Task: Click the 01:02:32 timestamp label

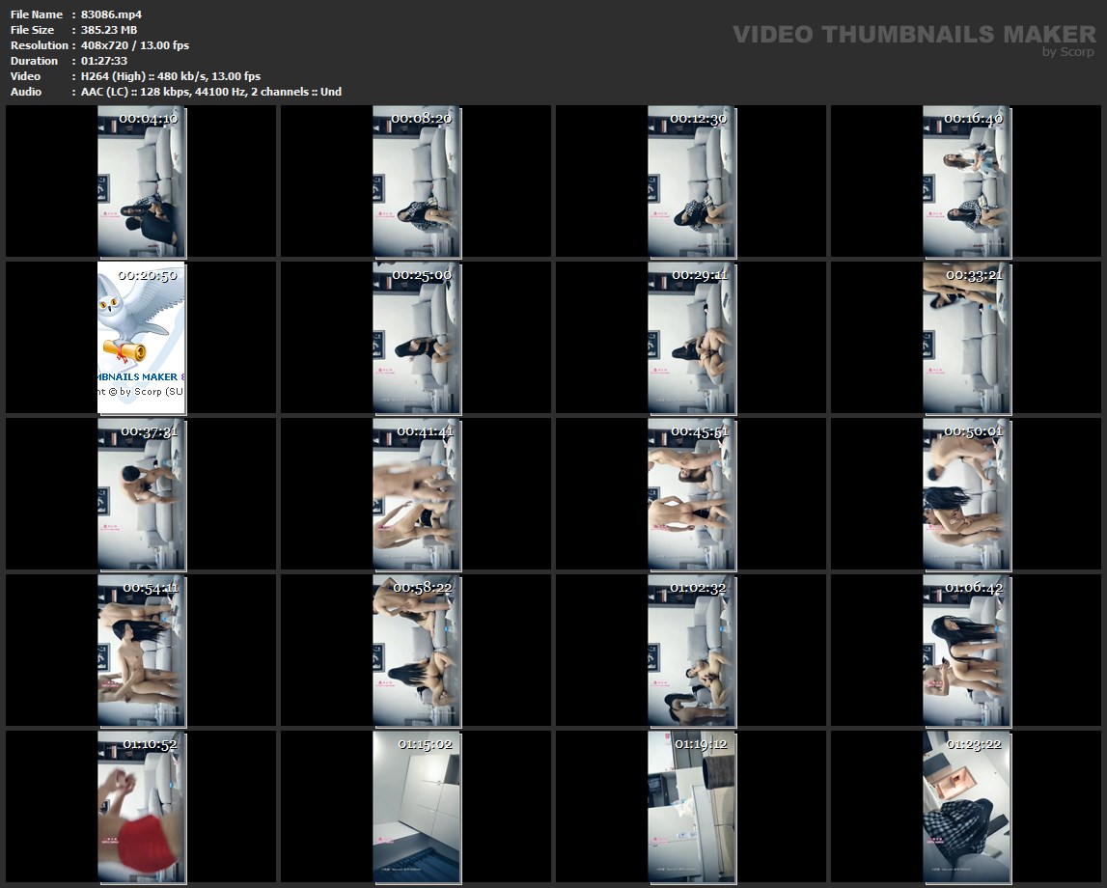Action: tap(699, 588)
